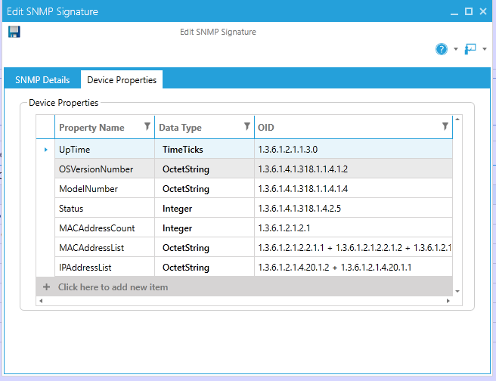Open filter for Data Type column

click(x=247, y=126)
